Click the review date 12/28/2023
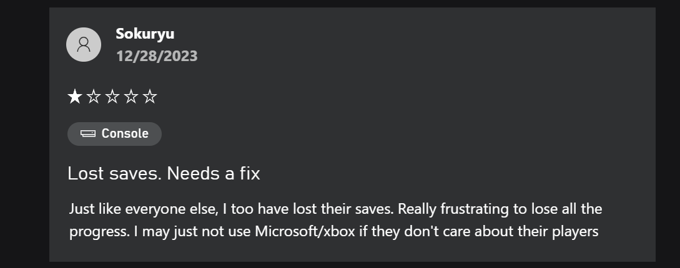Viewport: 680px width, 268px height. [x=156, y=56]
